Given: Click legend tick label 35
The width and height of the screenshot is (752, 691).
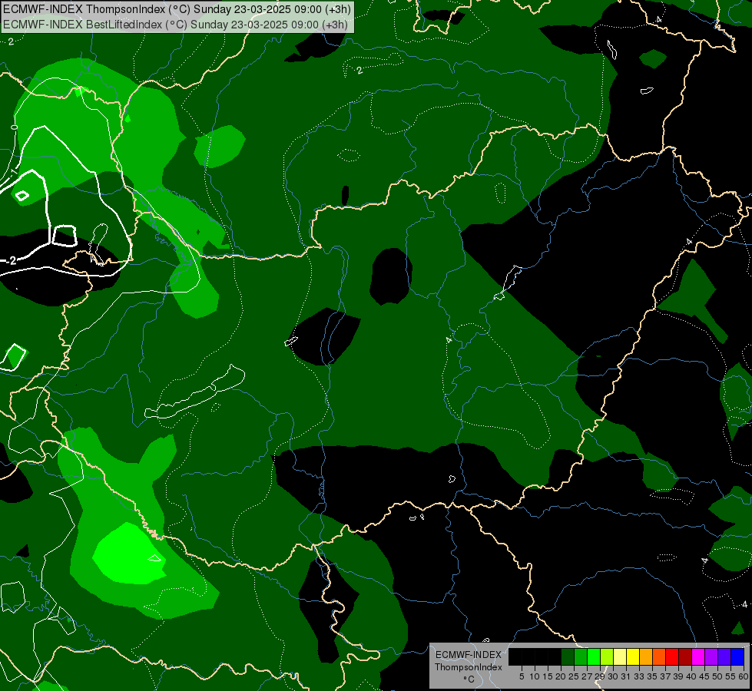Looking at the screenshot, I should click(652, 676).
